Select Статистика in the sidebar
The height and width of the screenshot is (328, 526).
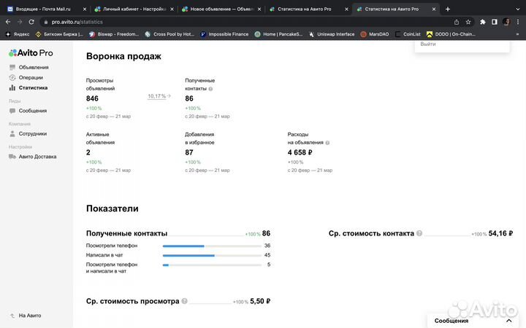pos(28,87)
